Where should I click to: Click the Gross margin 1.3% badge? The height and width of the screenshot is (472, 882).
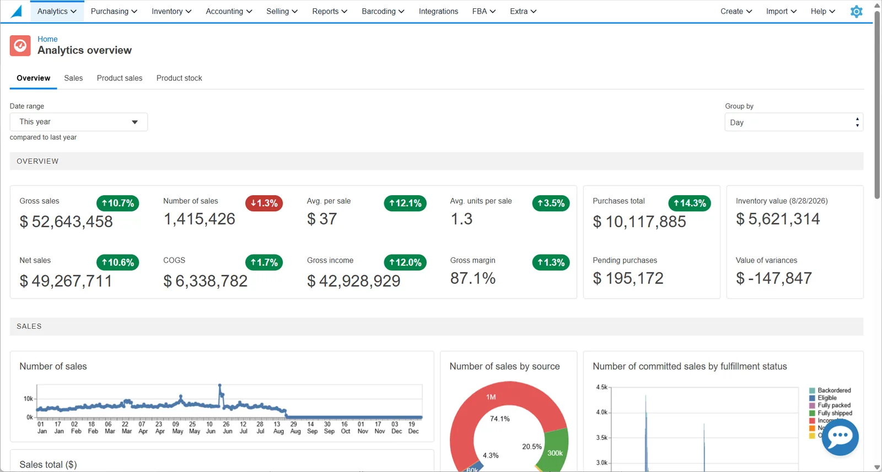coord(551,262)
